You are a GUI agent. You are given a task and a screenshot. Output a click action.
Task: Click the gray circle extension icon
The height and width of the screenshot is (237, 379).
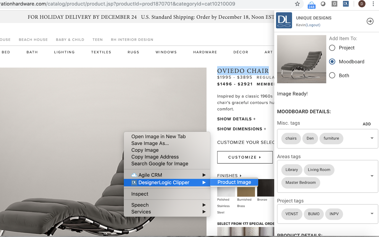(x=322, y=4)
